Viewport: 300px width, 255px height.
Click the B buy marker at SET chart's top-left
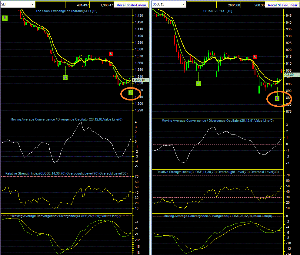pyautogui.click(x=5, y=18)
